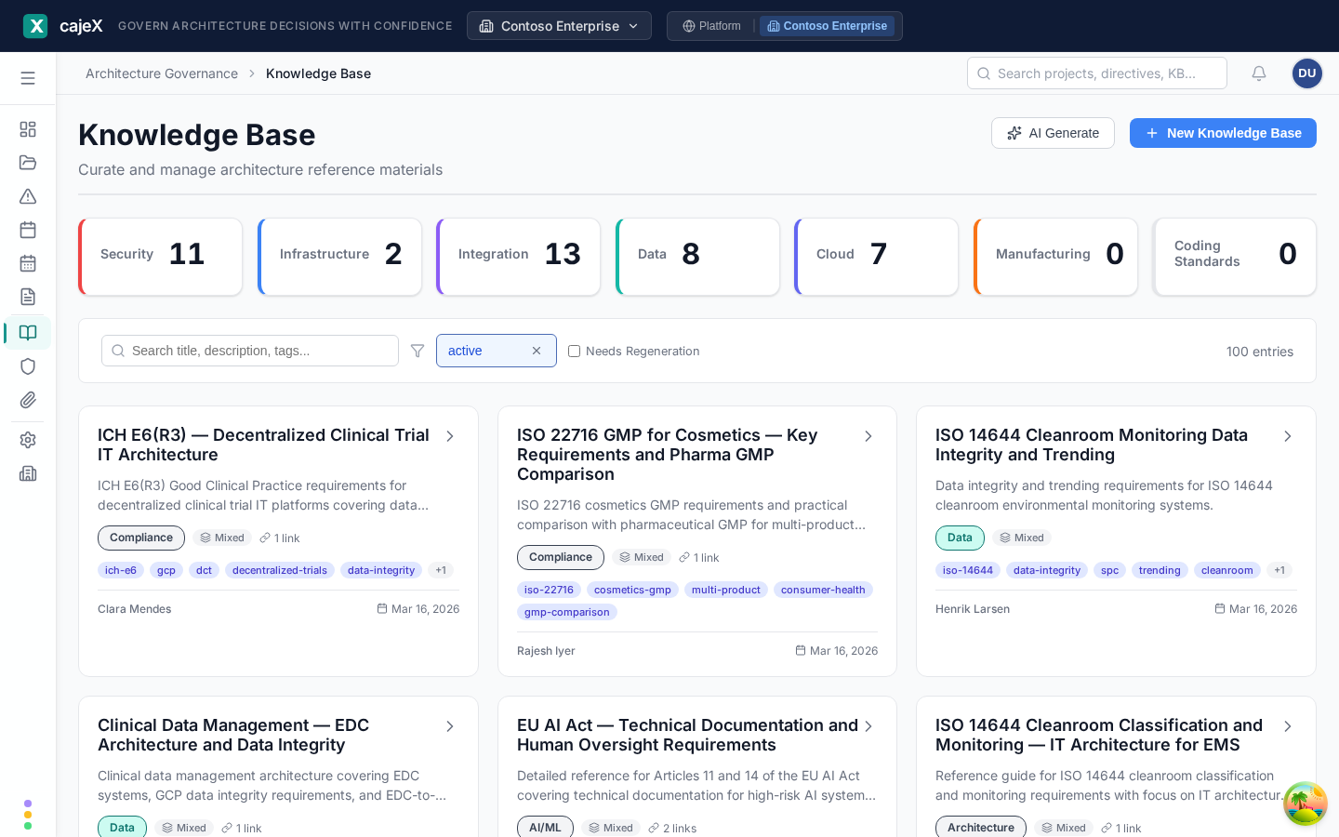Click the 1 link indicator on ISO 22716 card
The width and height of the screenshot is (1339, 837).
[x=699, y=557]
